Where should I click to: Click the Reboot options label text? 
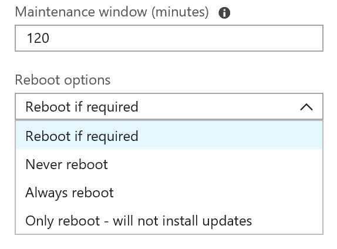tap(63, 80)
